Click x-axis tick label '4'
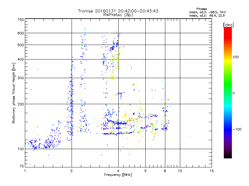Screen dimensions: 249x186 118,171
